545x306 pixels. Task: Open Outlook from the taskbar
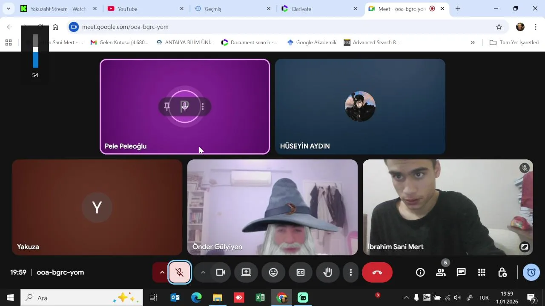[175, 297]
